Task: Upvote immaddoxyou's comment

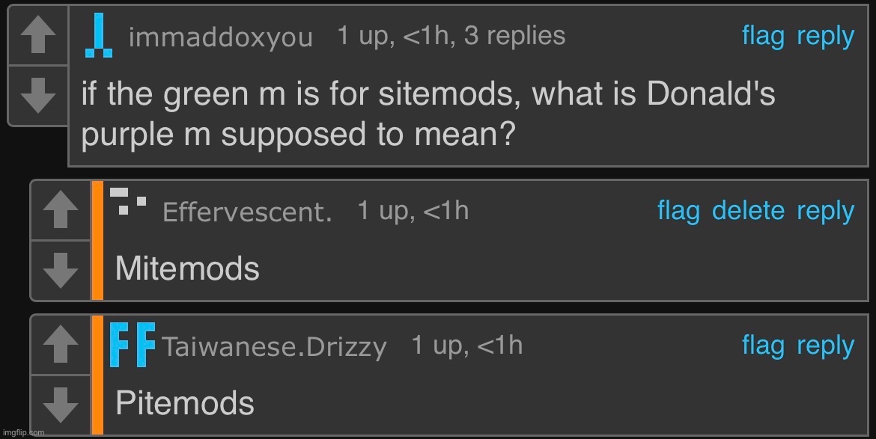Action: coord(37,37)
